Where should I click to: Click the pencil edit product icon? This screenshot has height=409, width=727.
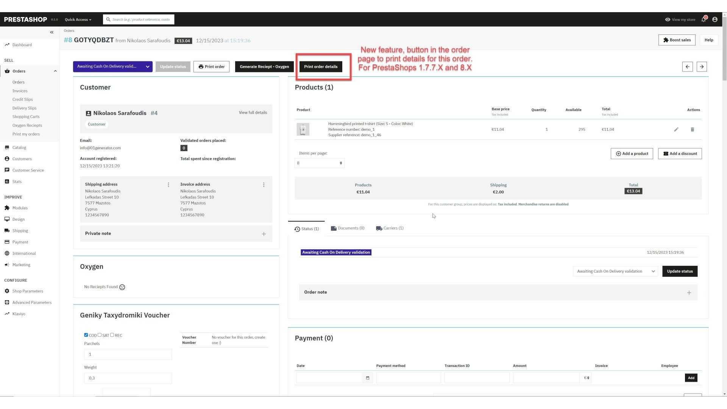click(x=676, y=130)
